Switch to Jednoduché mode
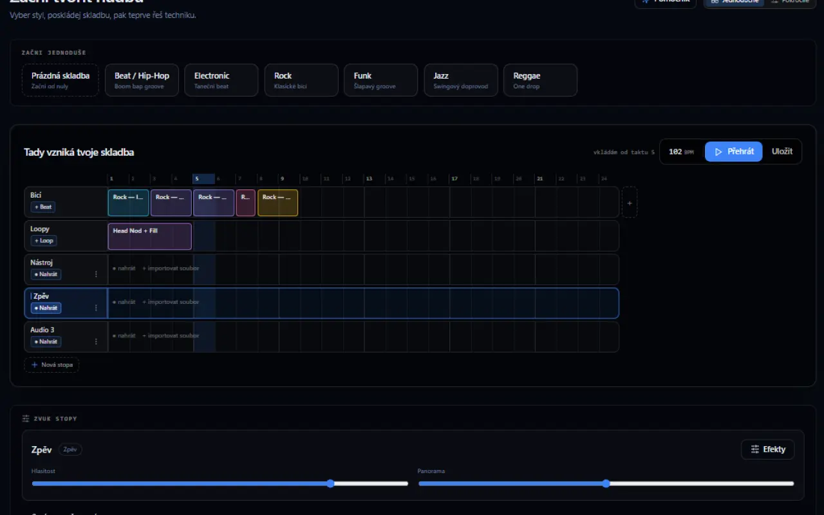Viewport: 824px width, 515px height. click(x=734, y=1)
